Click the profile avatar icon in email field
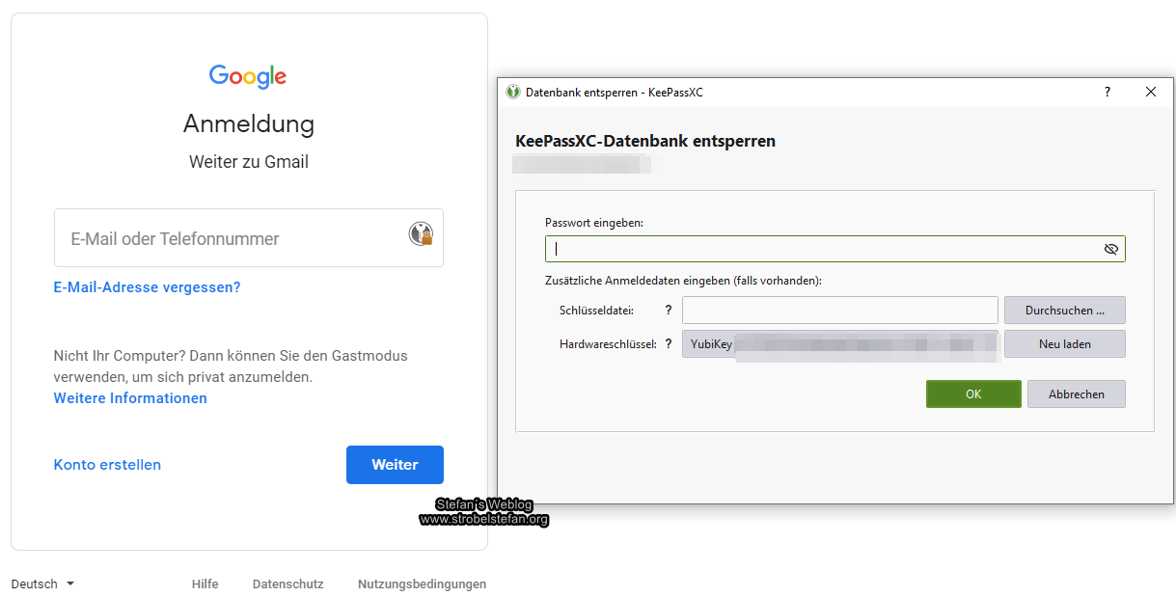This screenshot has width=1176, height=597. pyautogui.click(x=422, y=232)
